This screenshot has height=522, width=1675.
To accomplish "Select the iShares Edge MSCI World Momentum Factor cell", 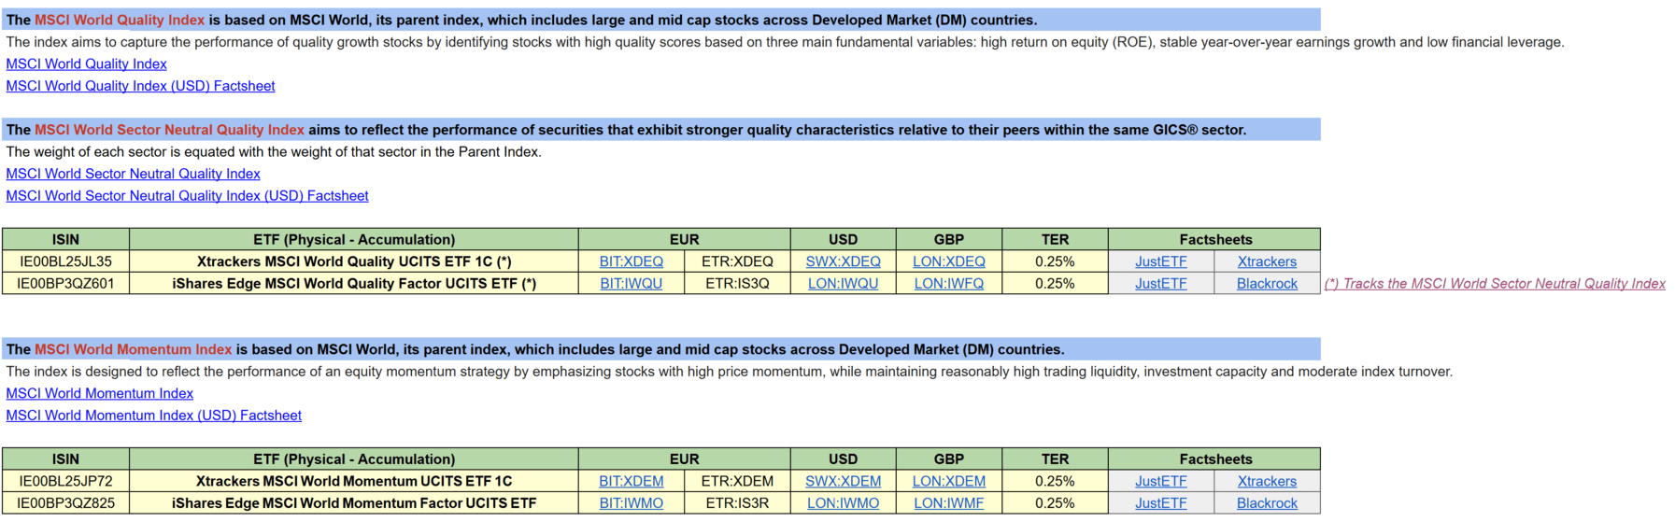I will click(x=354, y=503).
